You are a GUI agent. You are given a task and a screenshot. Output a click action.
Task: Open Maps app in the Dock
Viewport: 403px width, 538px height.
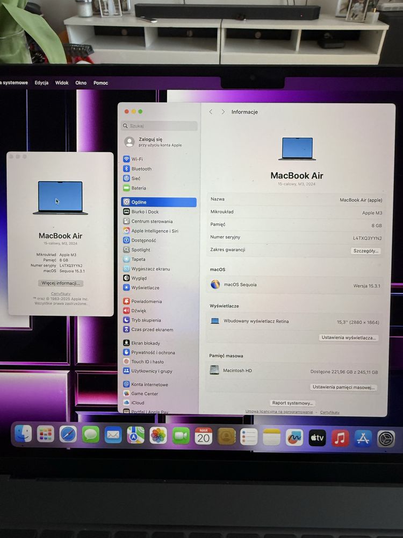point(136,435)
